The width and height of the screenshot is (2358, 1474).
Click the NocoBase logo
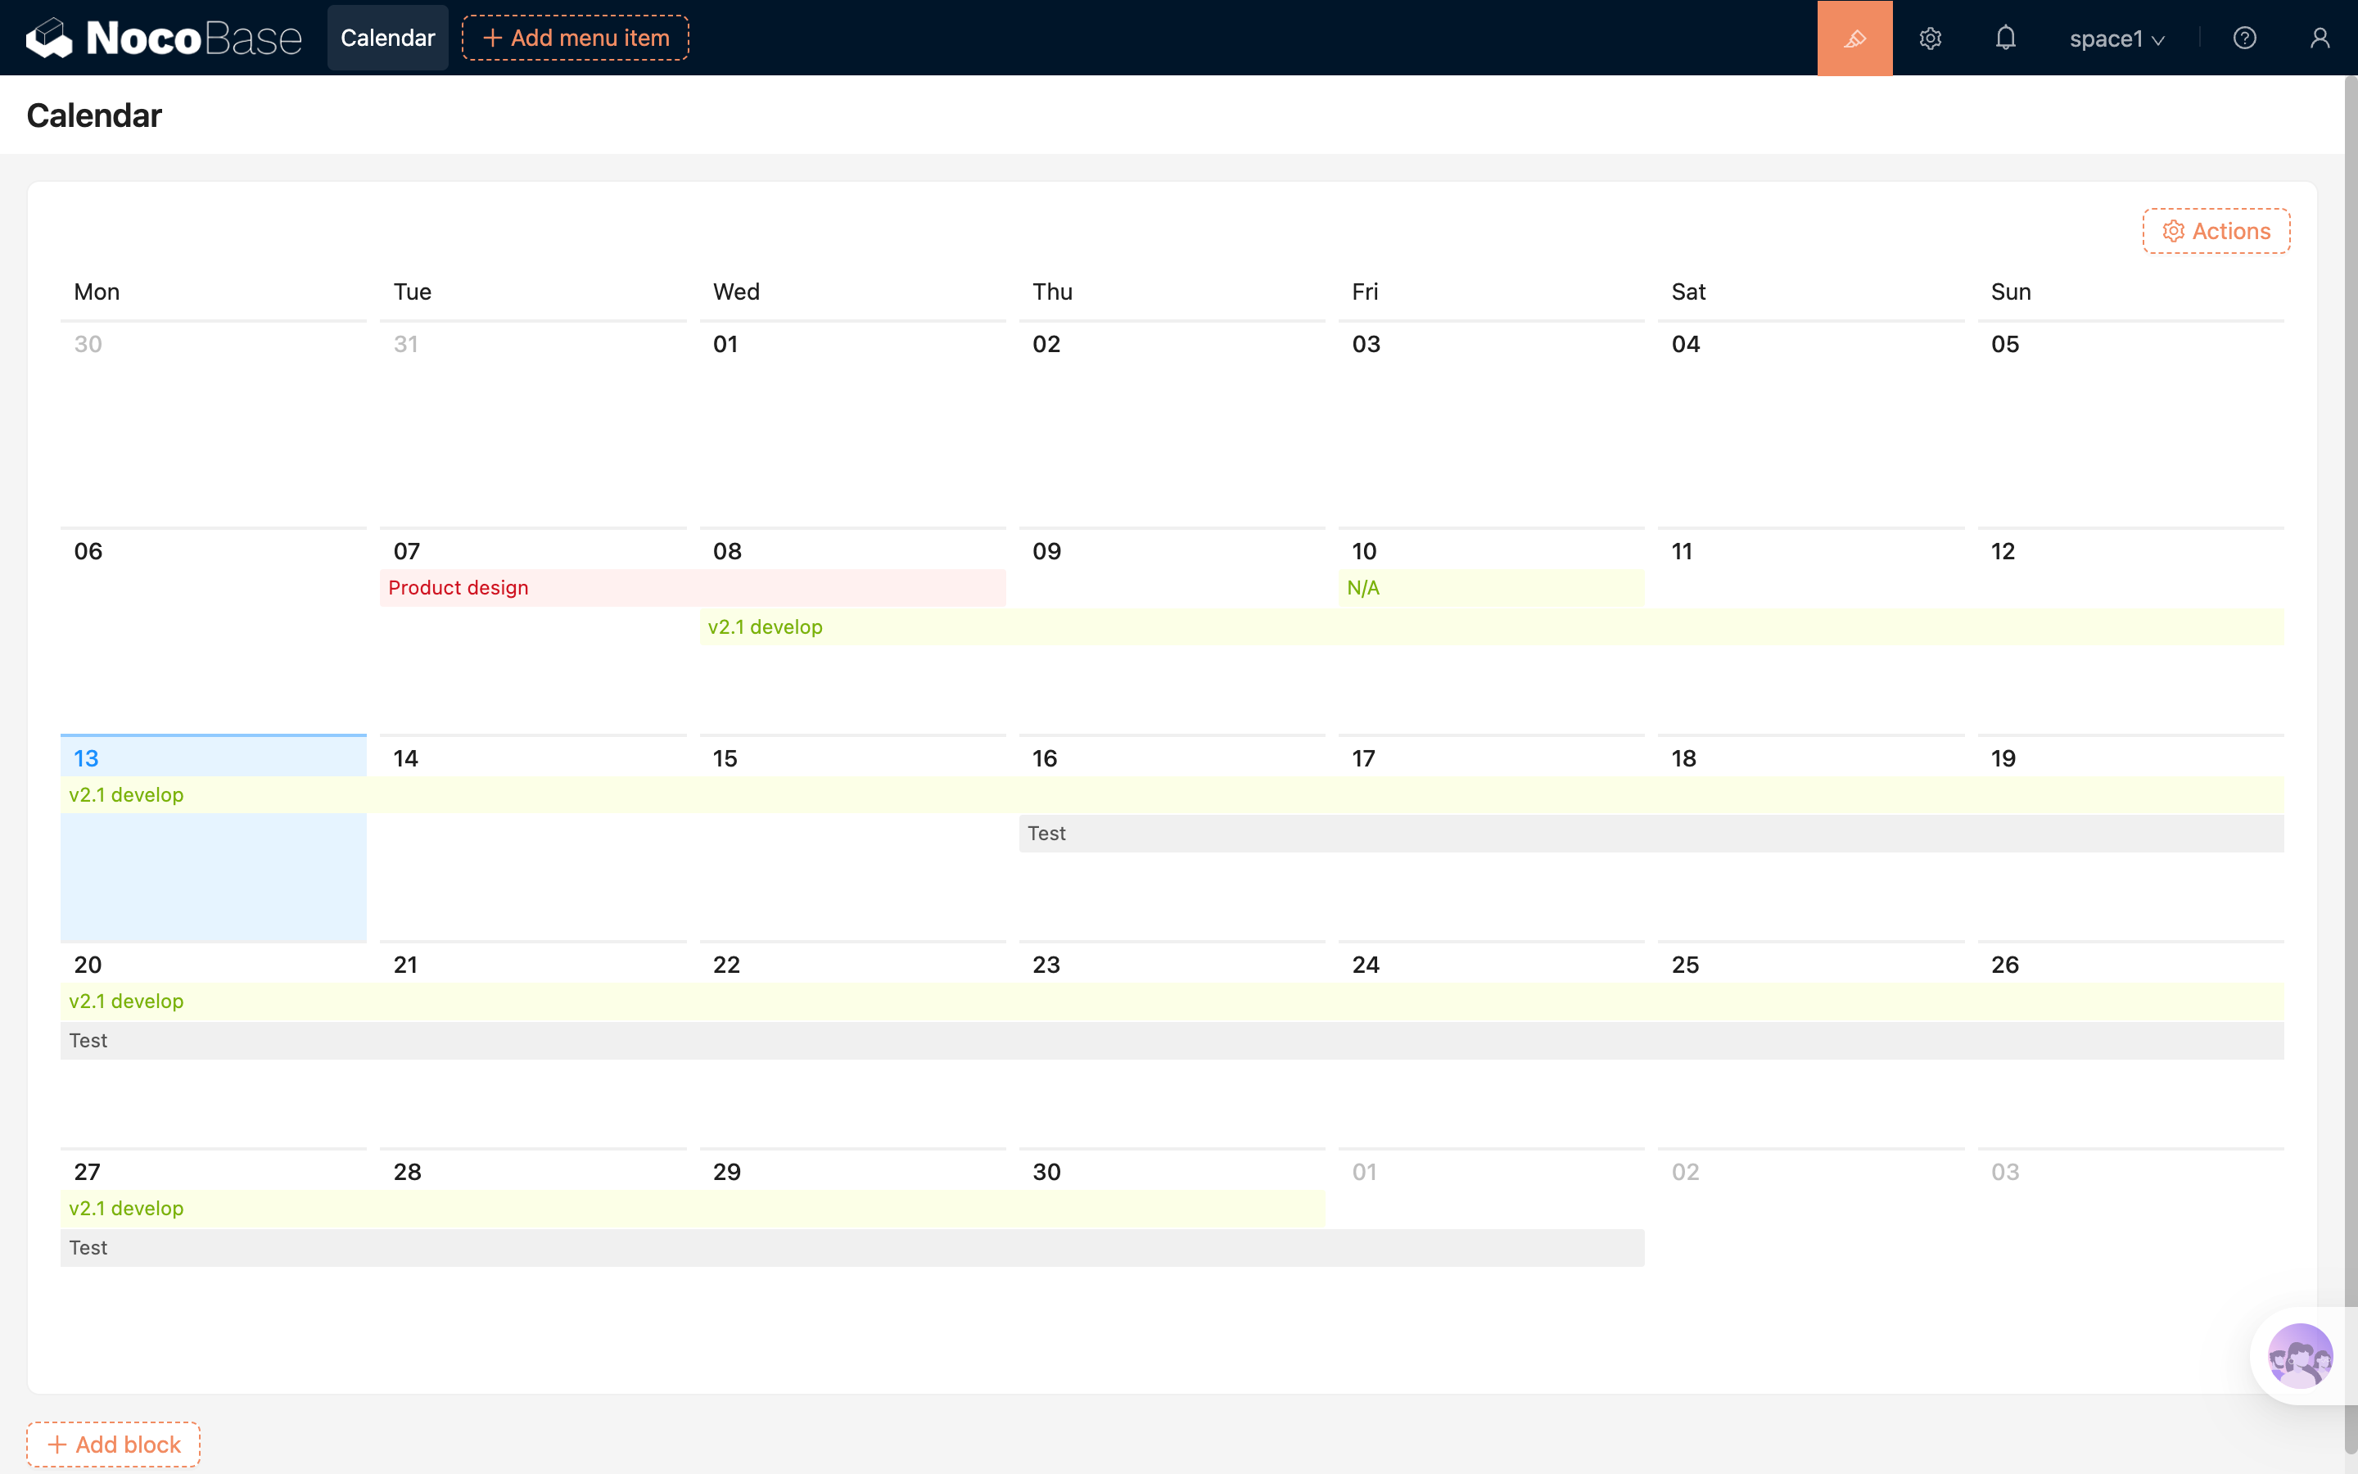coord(164,38)
